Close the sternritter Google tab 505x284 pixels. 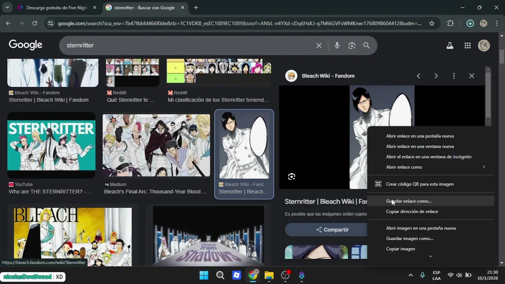pyautogui.click(x=182, y=7)
